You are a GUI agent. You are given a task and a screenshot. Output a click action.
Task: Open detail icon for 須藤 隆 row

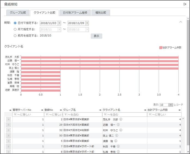(8, 141)
